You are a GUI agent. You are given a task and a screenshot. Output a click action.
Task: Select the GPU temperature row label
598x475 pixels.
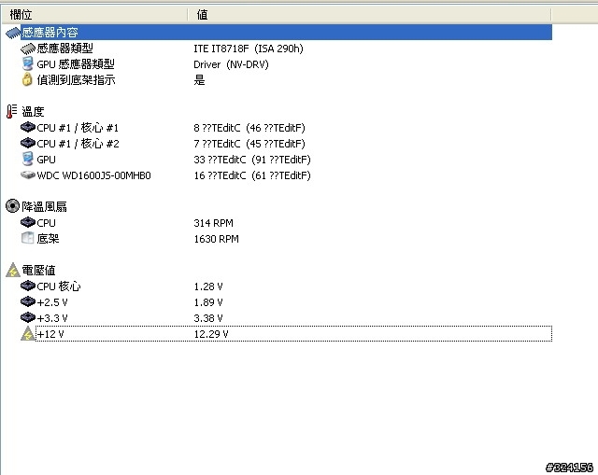[46, 160]
